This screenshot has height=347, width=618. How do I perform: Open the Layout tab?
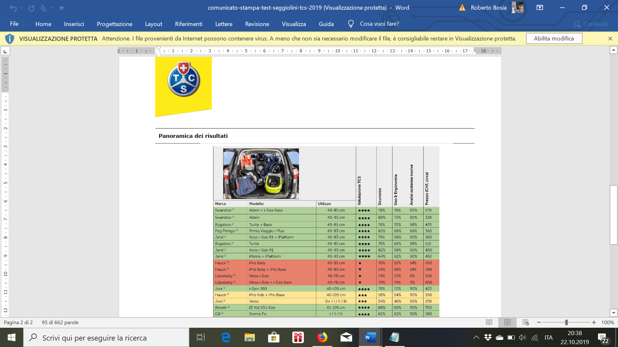click(x=154, y=24)
